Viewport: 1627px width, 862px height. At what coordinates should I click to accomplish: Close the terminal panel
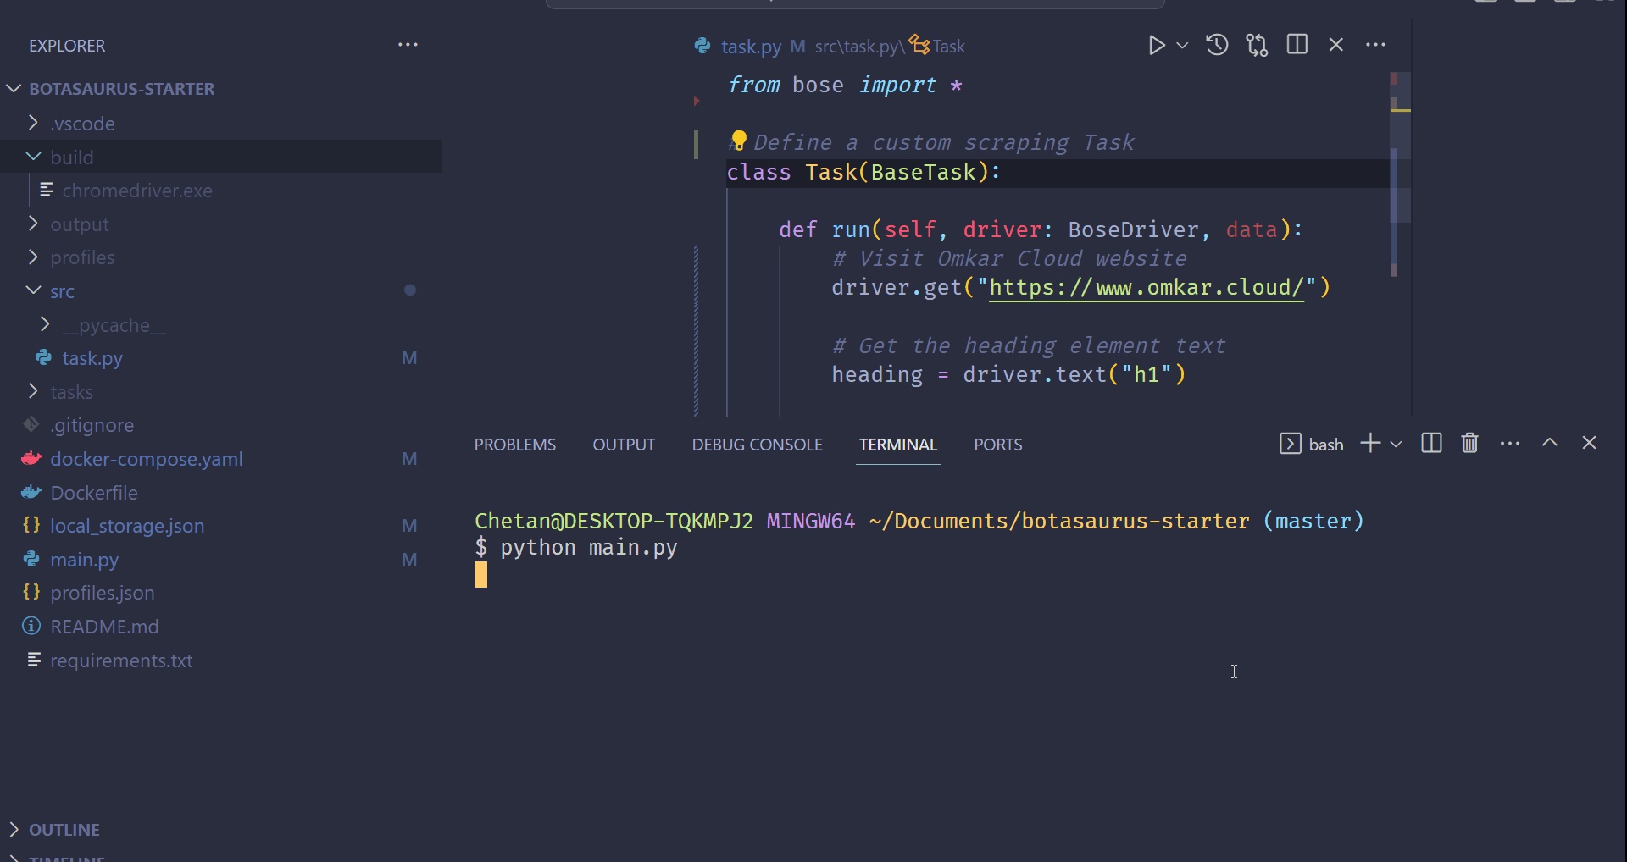[1590, 443]
